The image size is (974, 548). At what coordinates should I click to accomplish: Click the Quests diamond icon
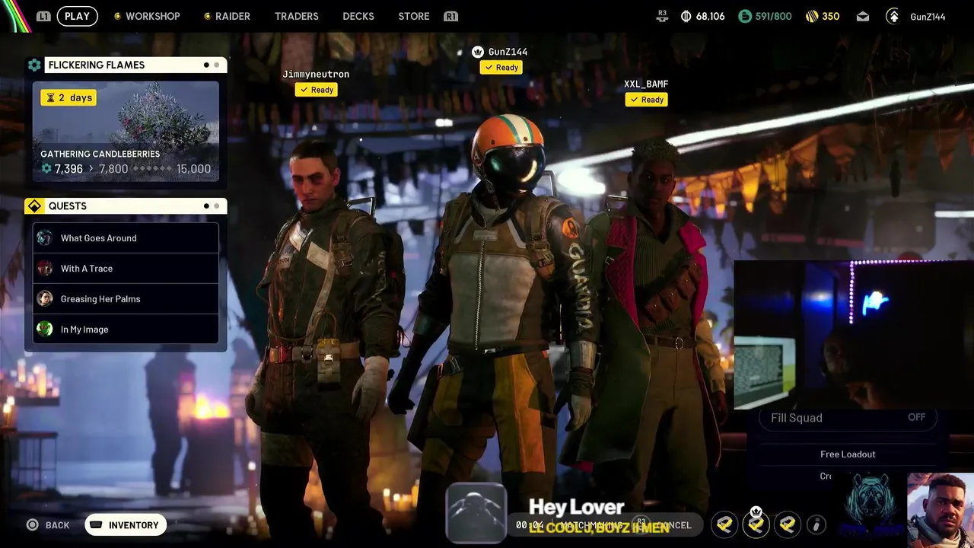(34, 206)
